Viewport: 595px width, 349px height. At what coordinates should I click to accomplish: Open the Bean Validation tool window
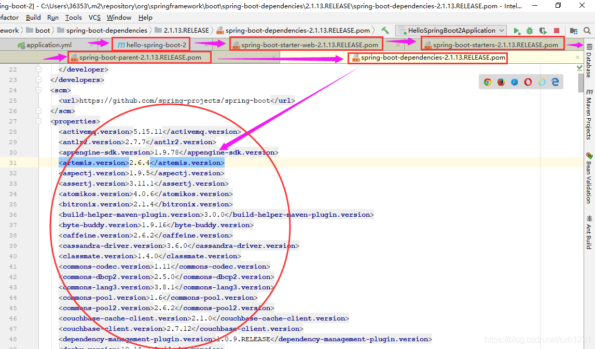click(x=589, y=178)
